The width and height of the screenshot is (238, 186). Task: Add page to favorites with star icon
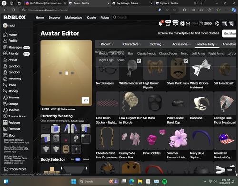174,10
